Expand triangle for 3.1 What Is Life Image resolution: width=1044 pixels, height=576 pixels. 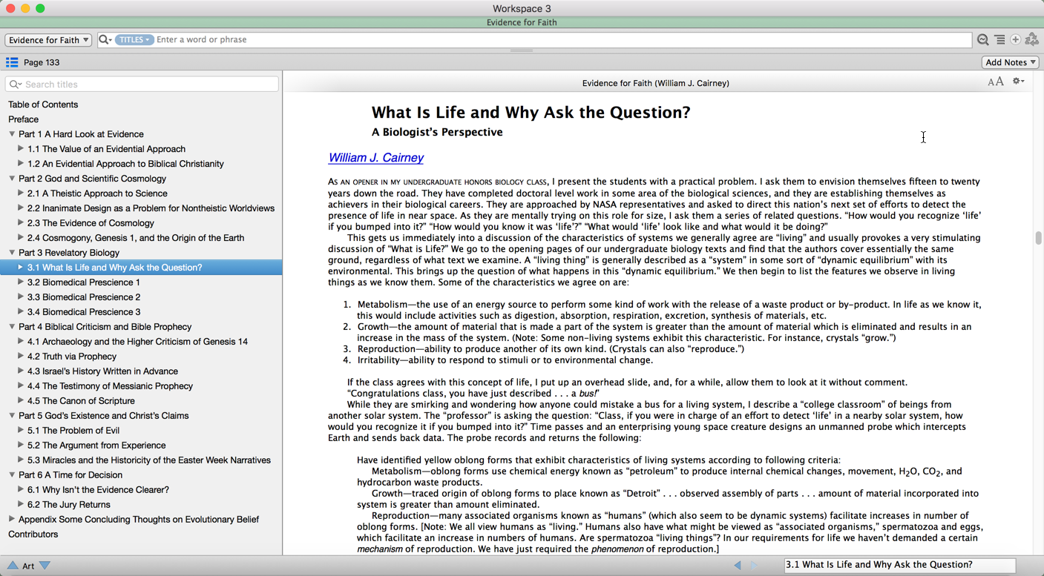click(21, 268)
